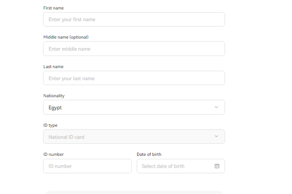The height and width of the screenshot is (194, 292).
Task: Click the First name label
Action: (54, 8)
